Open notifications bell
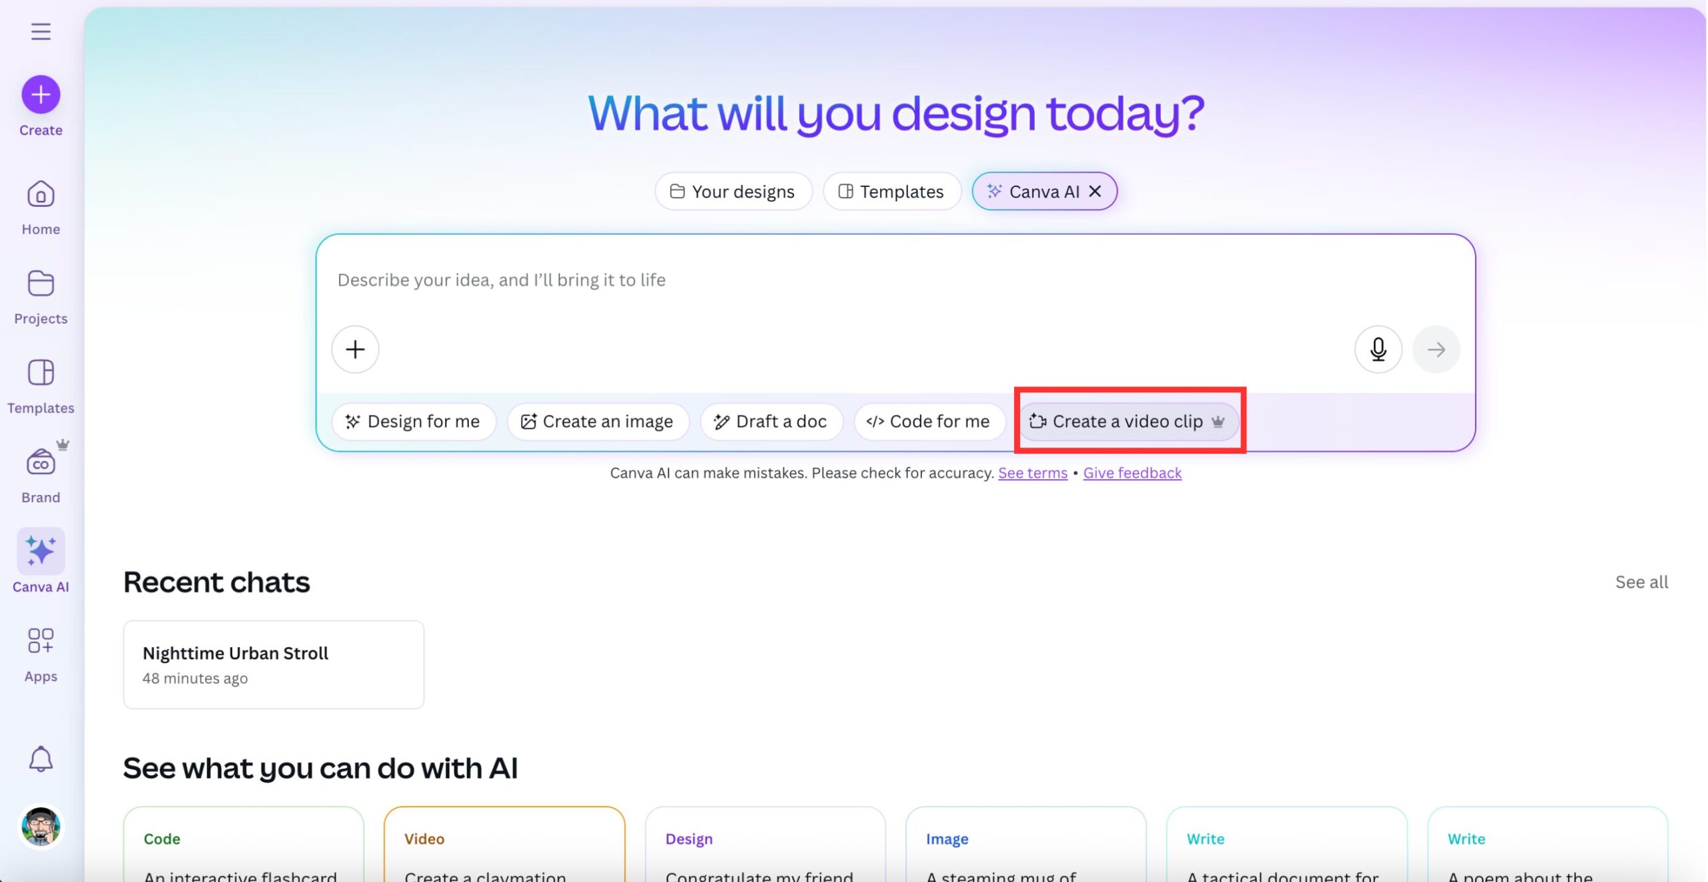Viewport: 1708px width, 882px height. point(41,759)
